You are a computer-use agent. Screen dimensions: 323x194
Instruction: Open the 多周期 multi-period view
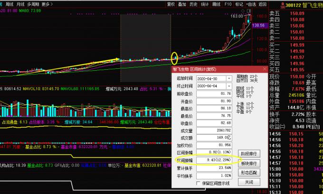[x=33, y=4]
